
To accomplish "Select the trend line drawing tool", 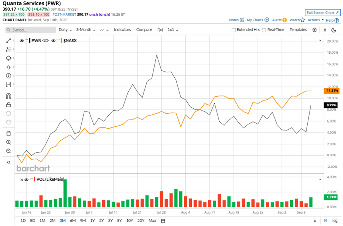I will click(x=8, y=41).
